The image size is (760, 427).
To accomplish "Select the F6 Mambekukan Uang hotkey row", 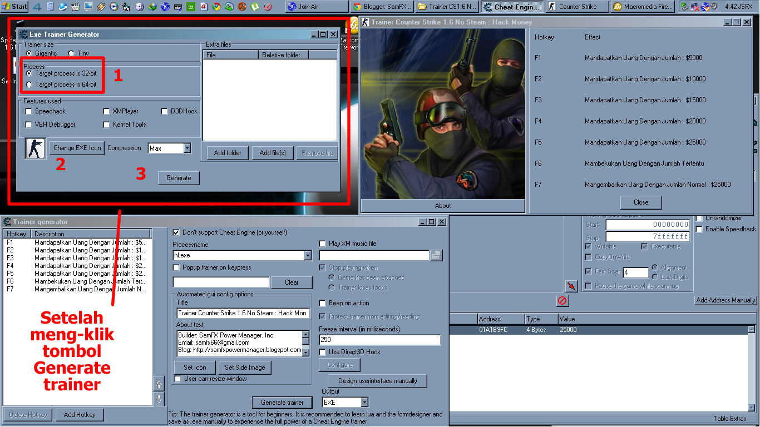I will (x=77, y=281).
